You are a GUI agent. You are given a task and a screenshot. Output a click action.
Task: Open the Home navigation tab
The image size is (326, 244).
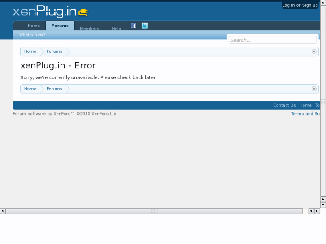tap(34, 26)
